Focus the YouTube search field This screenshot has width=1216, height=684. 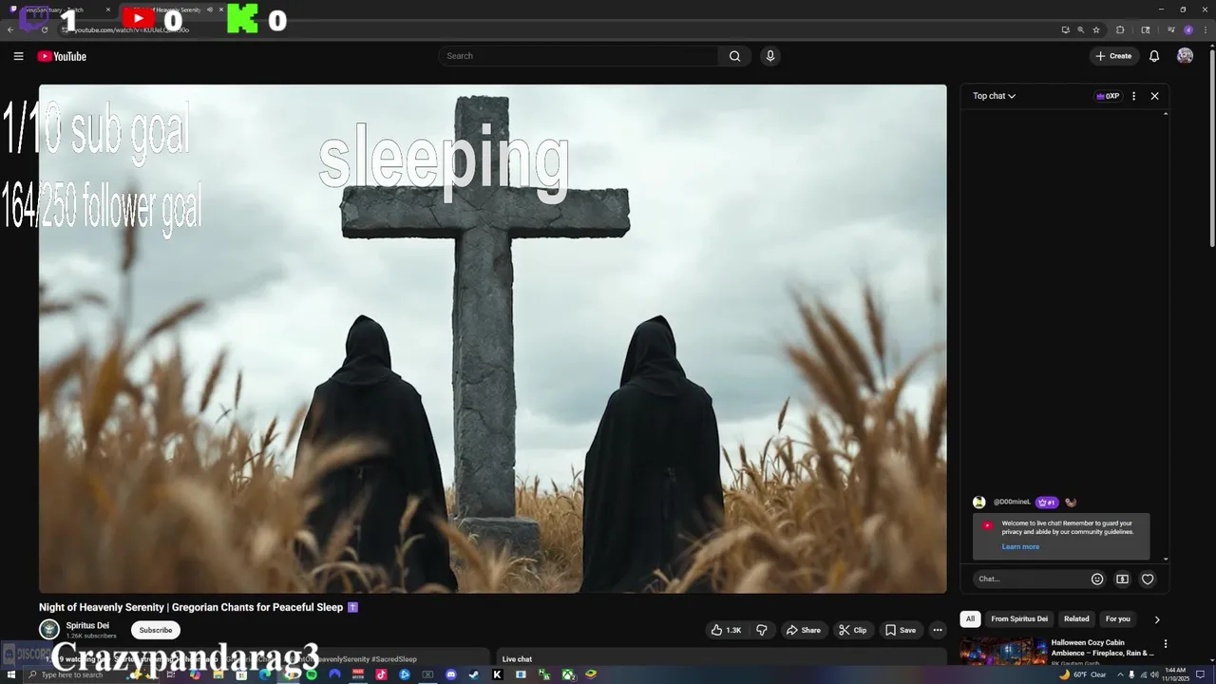coord(579,56)
